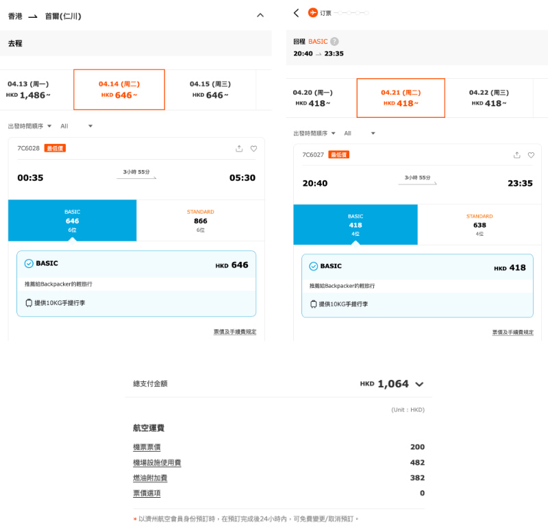The image size is (548, 530).
Task: Choose return date 04.22 (周三)
Action: pos(488,98)
